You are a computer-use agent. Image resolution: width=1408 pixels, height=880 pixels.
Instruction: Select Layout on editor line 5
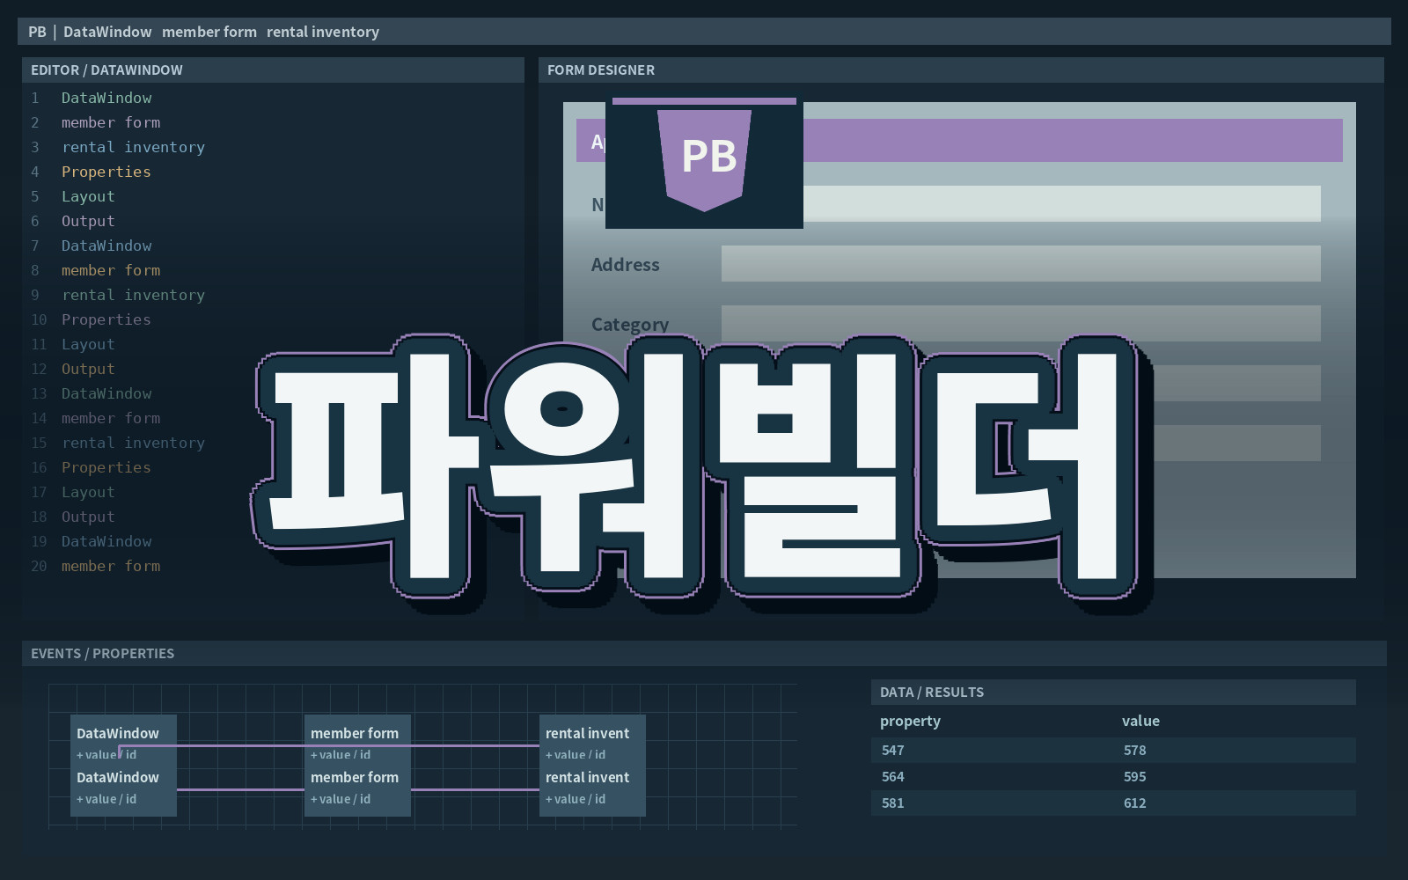(x=88, y=196)
